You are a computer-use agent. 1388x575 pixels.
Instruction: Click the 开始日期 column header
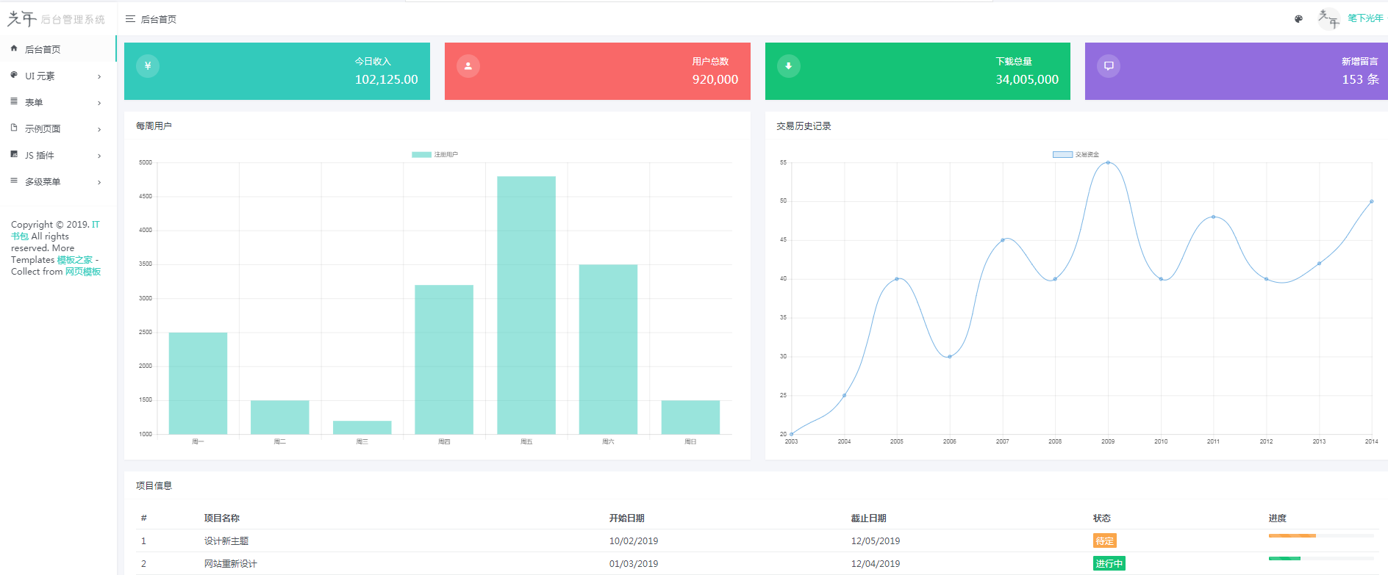coord(627,518)
